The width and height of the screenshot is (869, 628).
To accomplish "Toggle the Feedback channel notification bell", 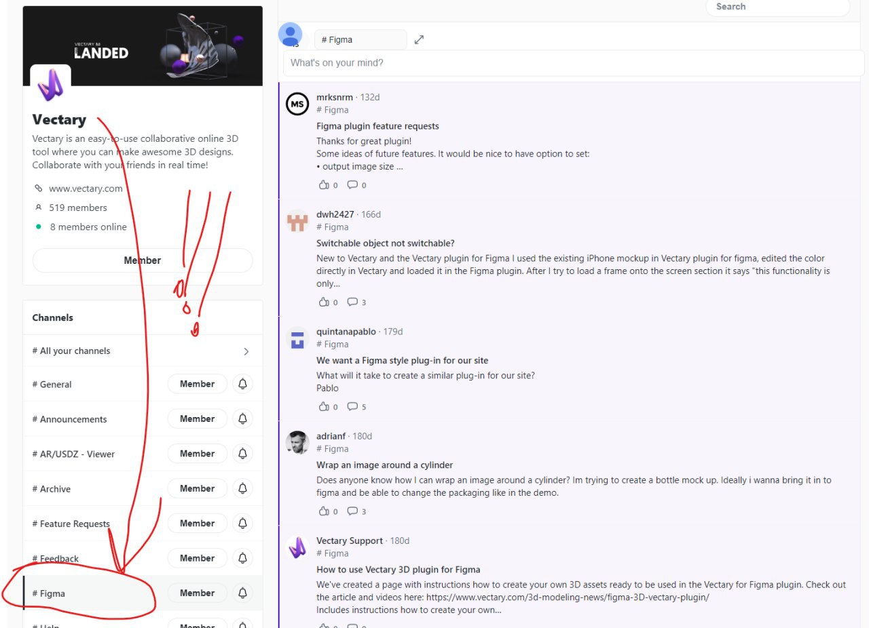I will click(x=242, y=558).
